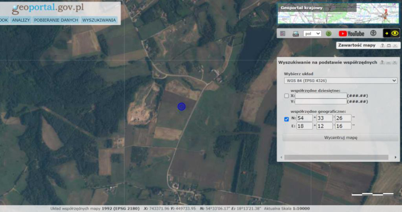Click the circled star accessibility icon
The width and height of the screenshot is (402, 212).
[x=374, y=33]
